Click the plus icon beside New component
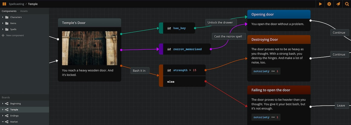The width and height of the screenshot is (351, 125). point(3,35)
